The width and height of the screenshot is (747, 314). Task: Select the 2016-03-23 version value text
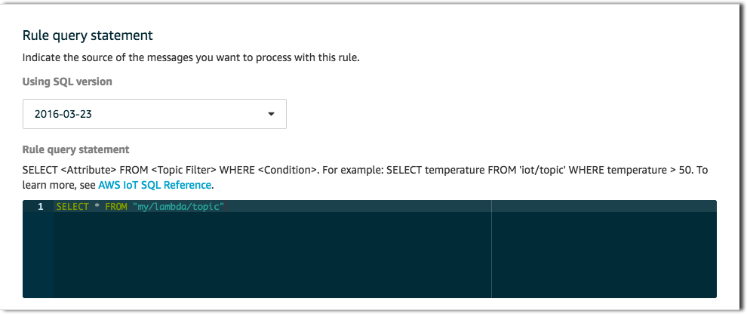pyautogui.click(x=63, y=115)
